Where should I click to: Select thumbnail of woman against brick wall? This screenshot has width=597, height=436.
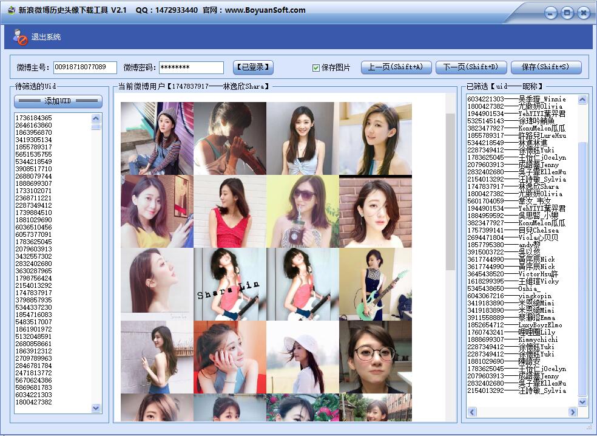pyautogui.click(x=376, y=213)
